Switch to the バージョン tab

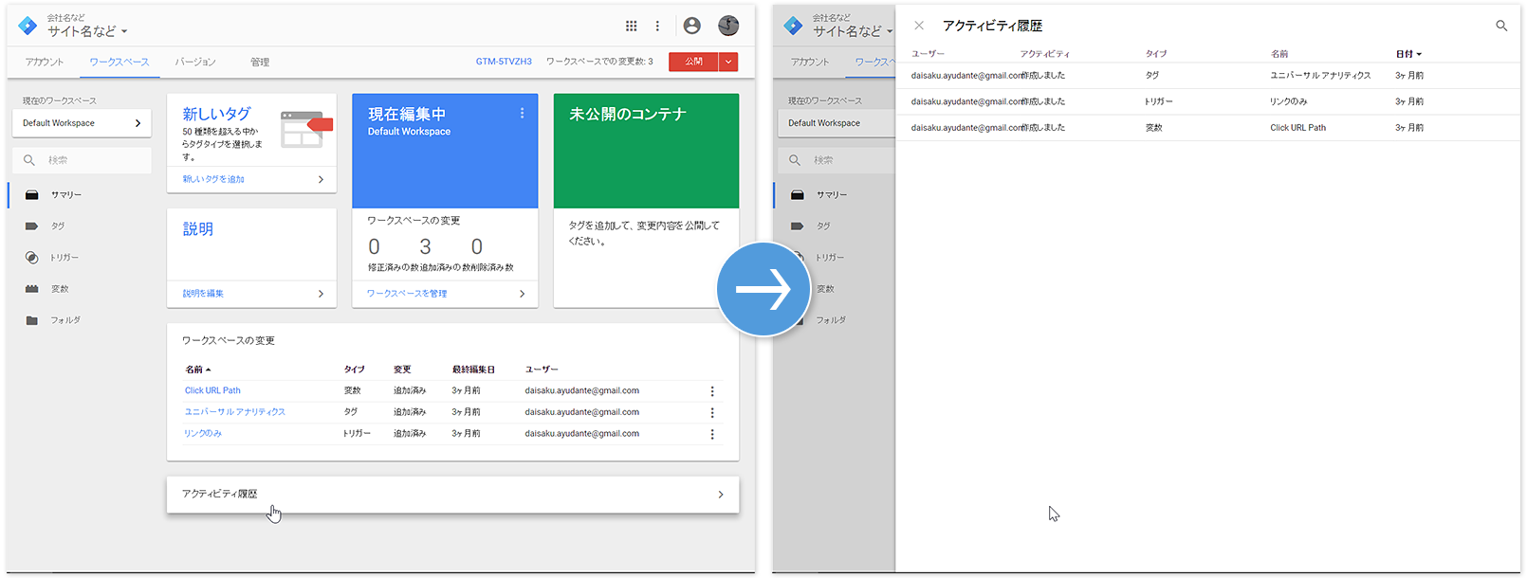195,62
